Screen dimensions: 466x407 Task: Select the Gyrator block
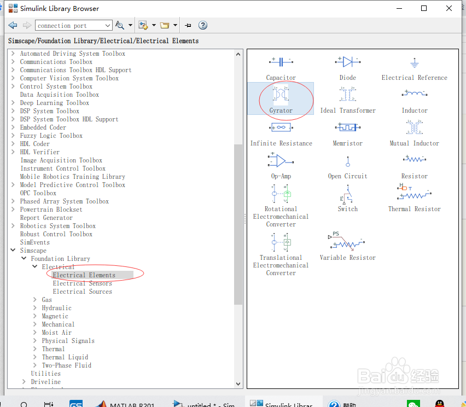click(x=281, y=99)
